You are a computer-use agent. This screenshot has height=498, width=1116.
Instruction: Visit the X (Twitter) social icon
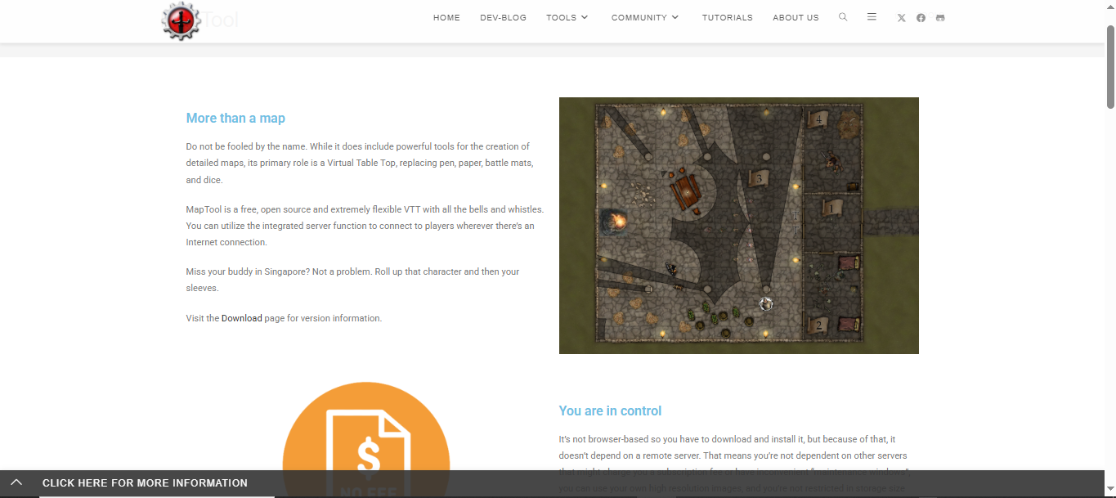[x=901, y=18]
